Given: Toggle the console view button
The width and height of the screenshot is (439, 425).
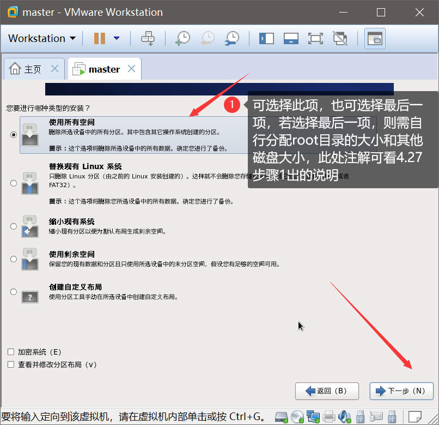Looking at the screenshot, I should click(375, 38).
